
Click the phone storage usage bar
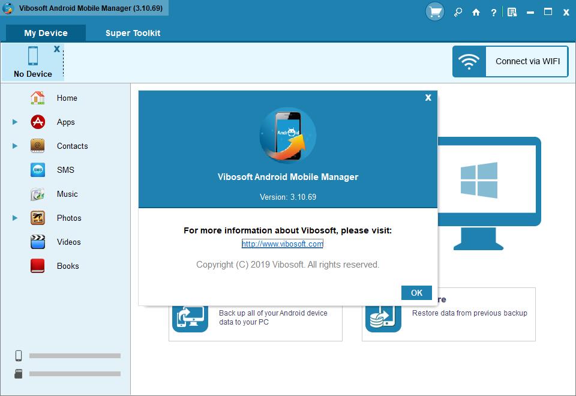pos(75,356)
